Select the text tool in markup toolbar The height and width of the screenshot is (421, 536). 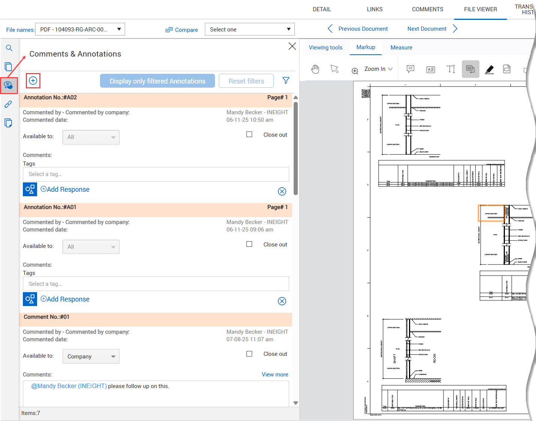[x=451, y=69]
